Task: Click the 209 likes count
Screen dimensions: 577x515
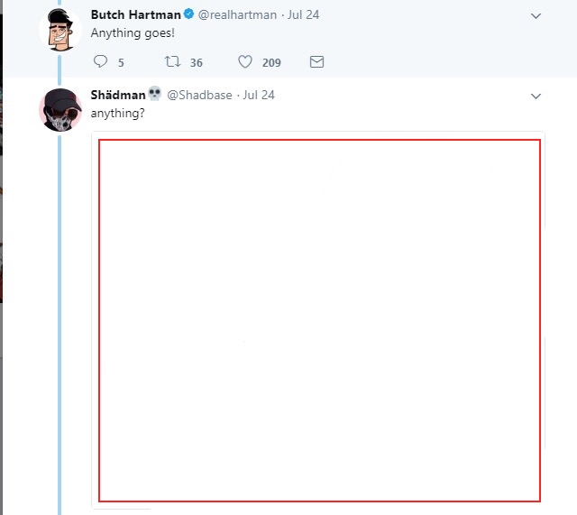Action: [x=271, y=63]
